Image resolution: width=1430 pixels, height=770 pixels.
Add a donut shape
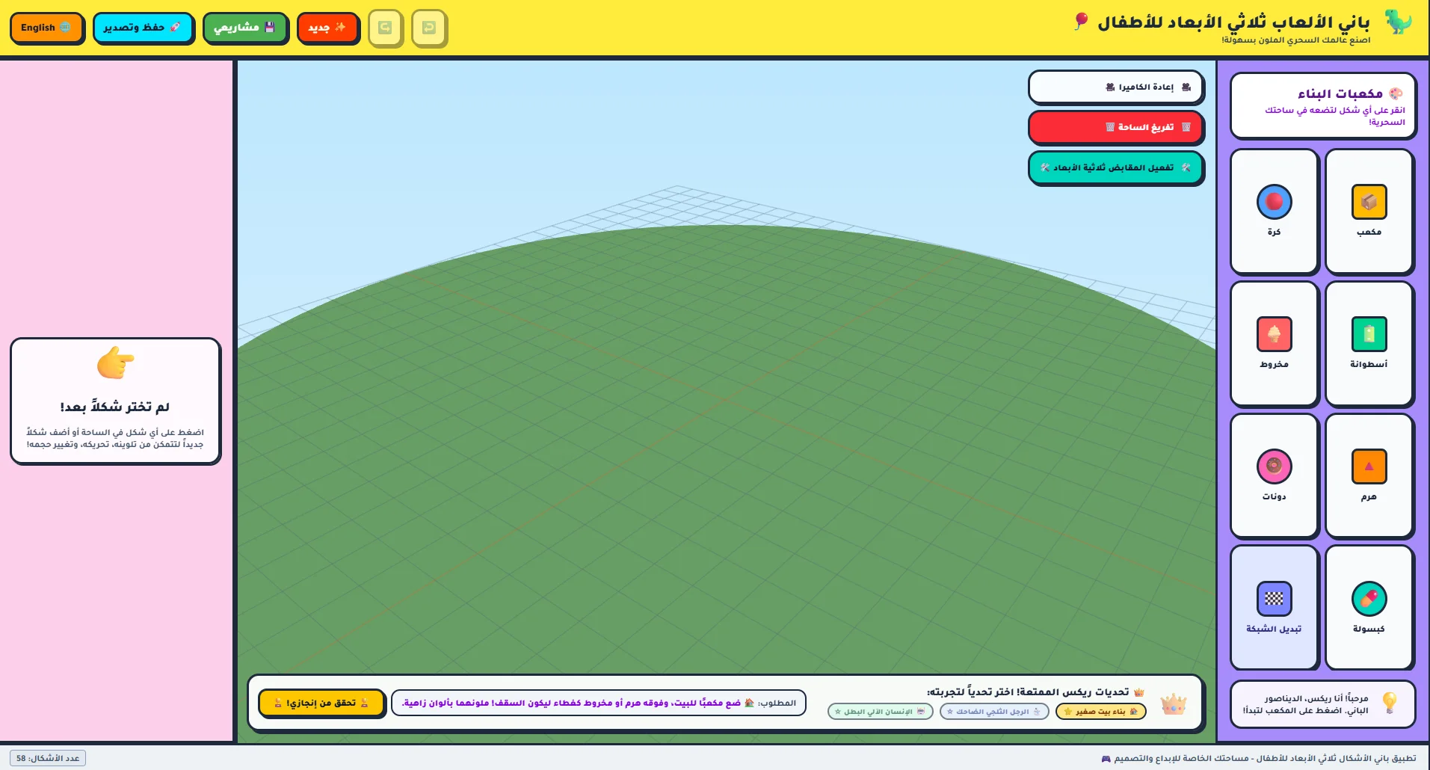coord(1274,476)
